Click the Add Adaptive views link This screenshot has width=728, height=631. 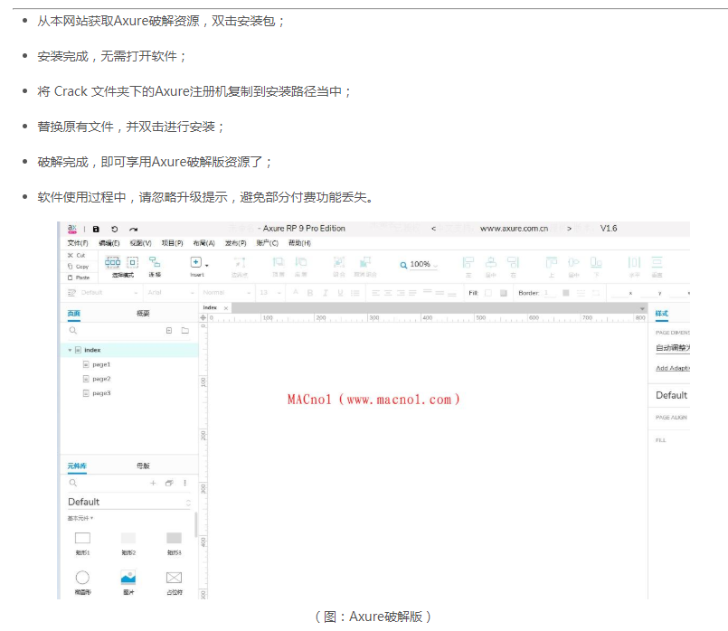tap(673, 369)
